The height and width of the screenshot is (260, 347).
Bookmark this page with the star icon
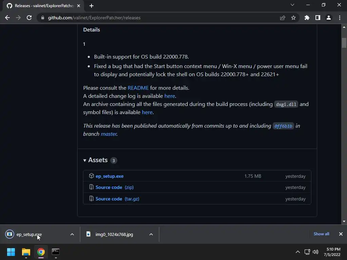tap(293, 18)
